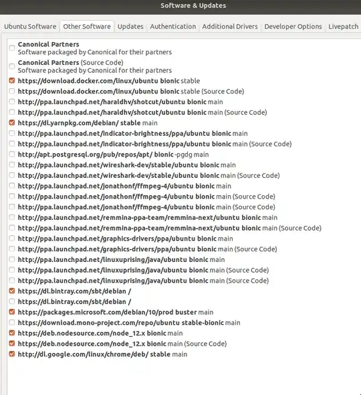Switch to the Ubuntu Software tab
Image resolution: width=361 pixels, height=395 pixels.
30,27
